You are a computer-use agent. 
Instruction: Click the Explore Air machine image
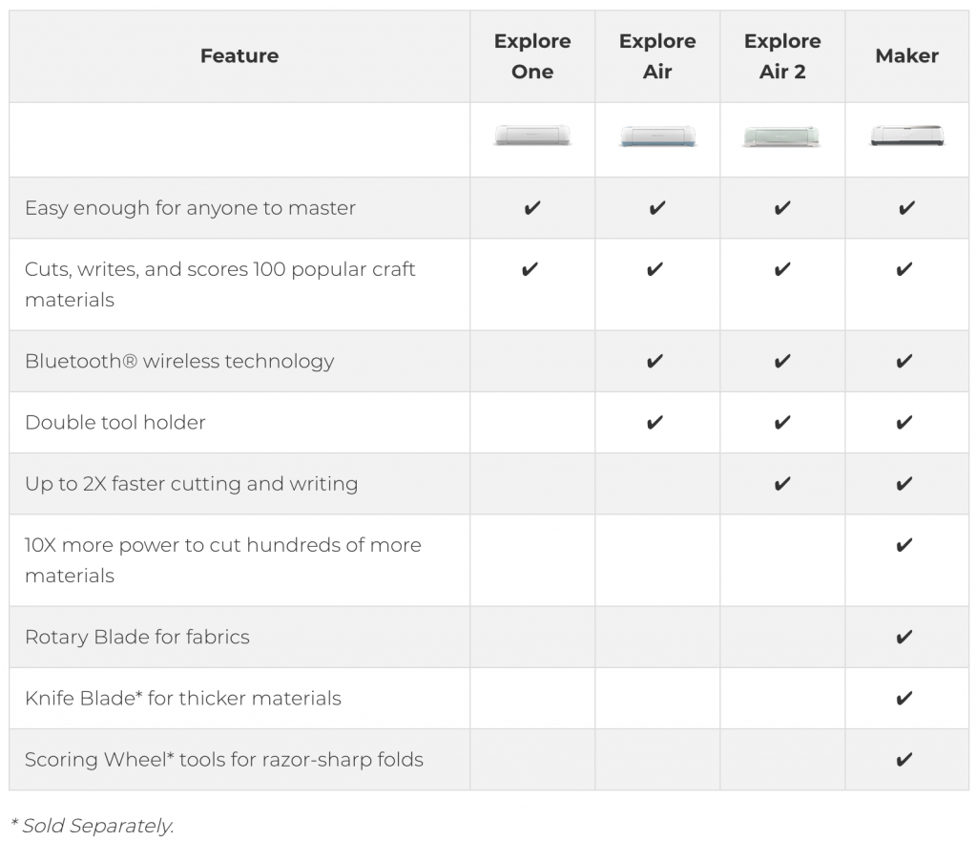coord(657,137)
